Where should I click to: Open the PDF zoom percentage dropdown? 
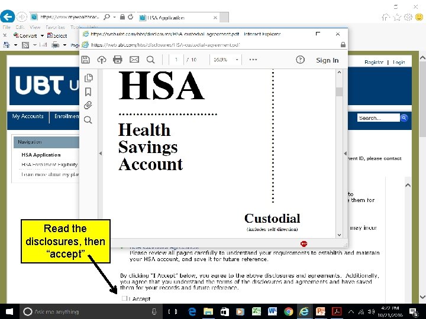click(237, 60)
